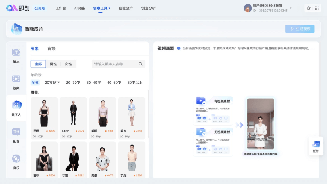The height and width of the screenshot is (184, 327).
Task: Select the 20-30岁 age filter
Action: coord(73,83)
